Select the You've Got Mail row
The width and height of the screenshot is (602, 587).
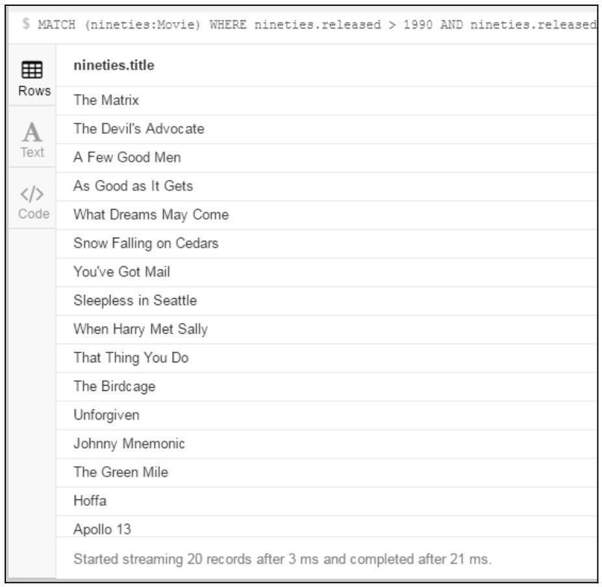coord(327,272)
